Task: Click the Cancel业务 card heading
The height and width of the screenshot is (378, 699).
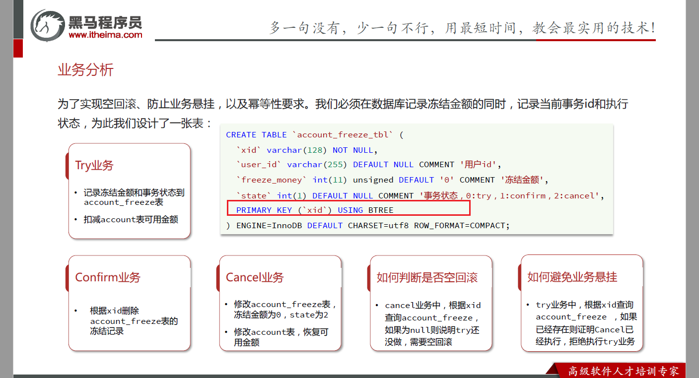Action: (x=255, y=277)
